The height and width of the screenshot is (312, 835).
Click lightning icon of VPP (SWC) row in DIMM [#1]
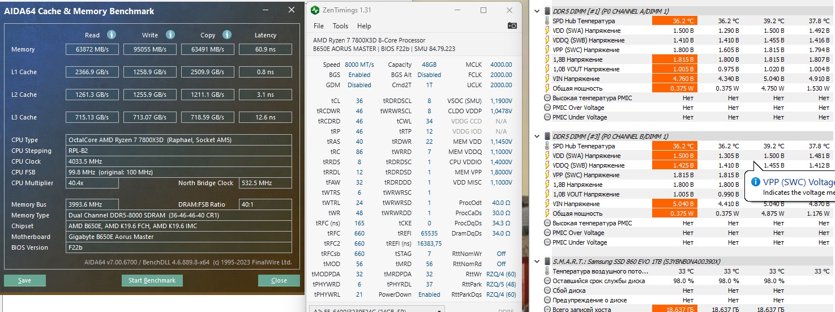(x=547, y=50)
